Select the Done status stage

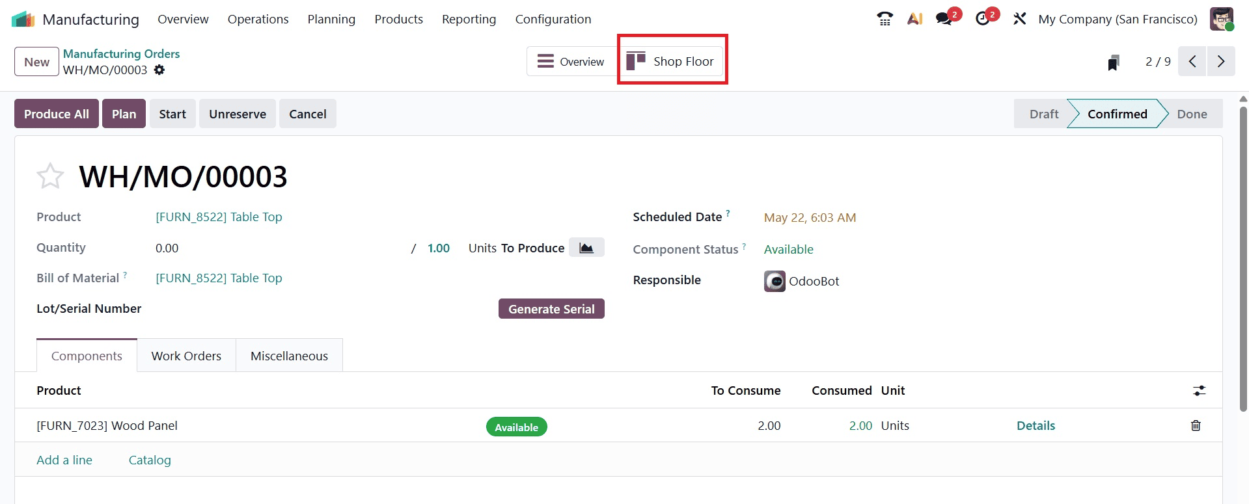1192,114
